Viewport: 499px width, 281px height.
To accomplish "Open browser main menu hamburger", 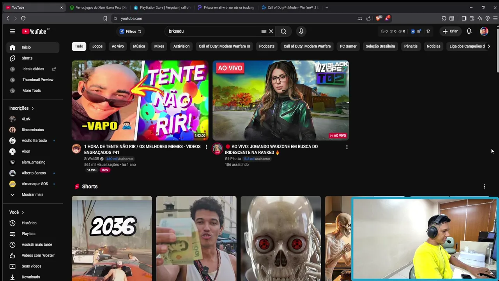I will (495, 18).
